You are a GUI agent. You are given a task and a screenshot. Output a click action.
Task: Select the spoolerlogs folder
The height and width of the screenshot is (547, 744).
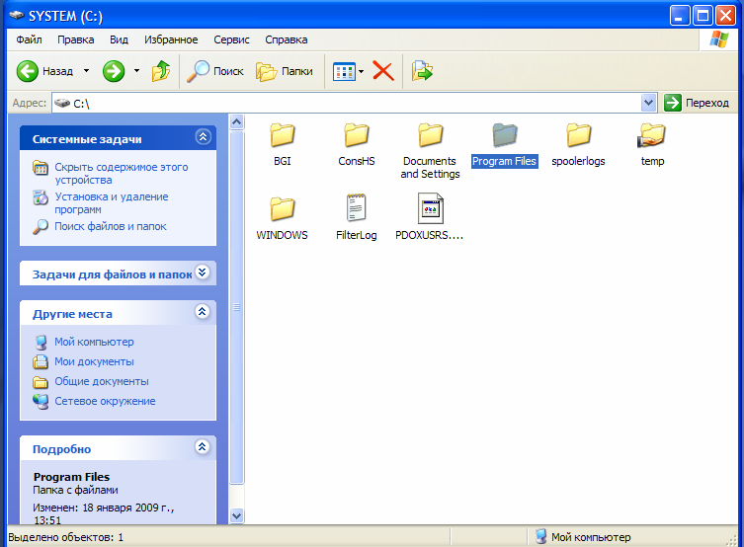click(578, 144)
